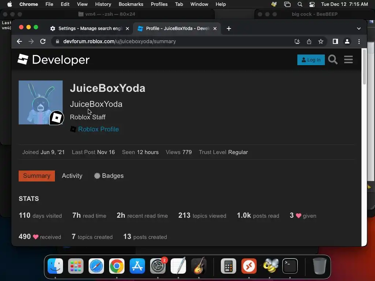Open the Window menu
The image size is (375, 281).
coord(199,4)
